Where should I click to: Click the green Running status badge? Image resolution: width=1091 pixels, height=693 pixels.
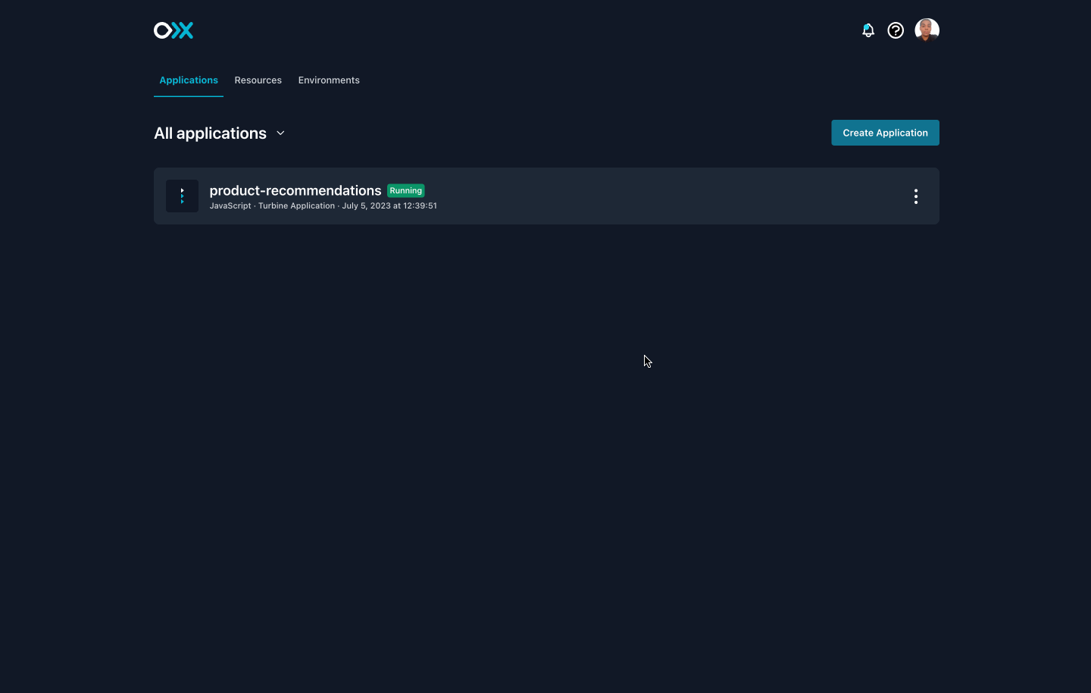tap(405, 190)
